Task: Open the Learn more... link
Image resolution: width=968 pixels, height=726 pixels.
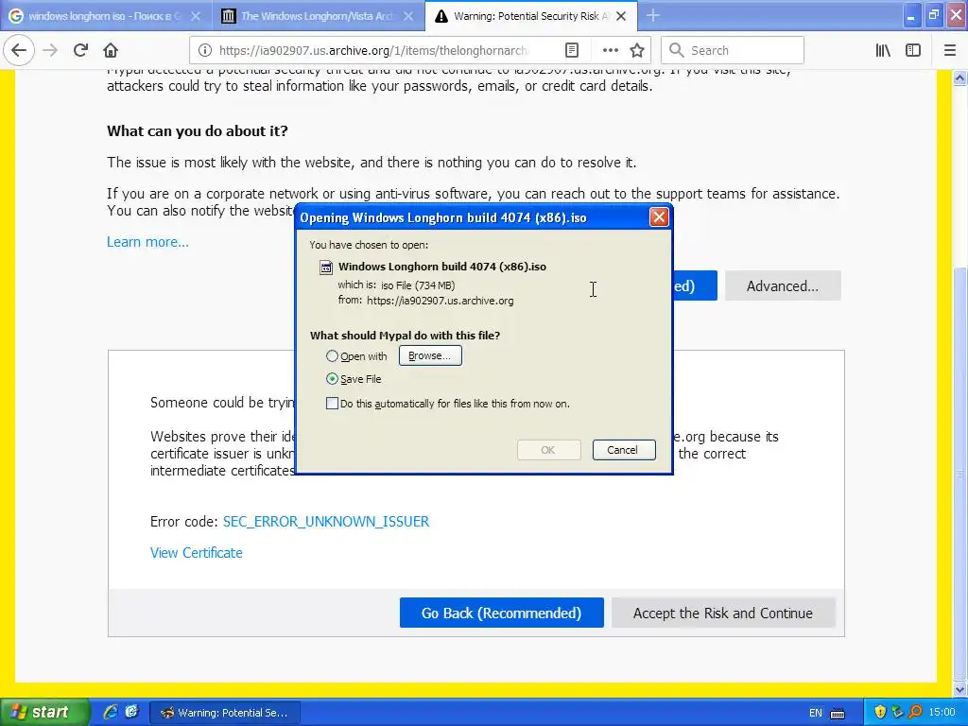Action: 147,242
